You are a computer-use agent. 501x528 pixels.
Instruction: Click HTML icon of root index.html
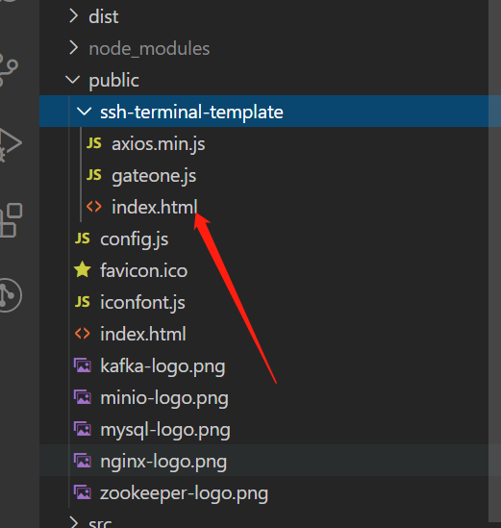click(x=83, y=334)
